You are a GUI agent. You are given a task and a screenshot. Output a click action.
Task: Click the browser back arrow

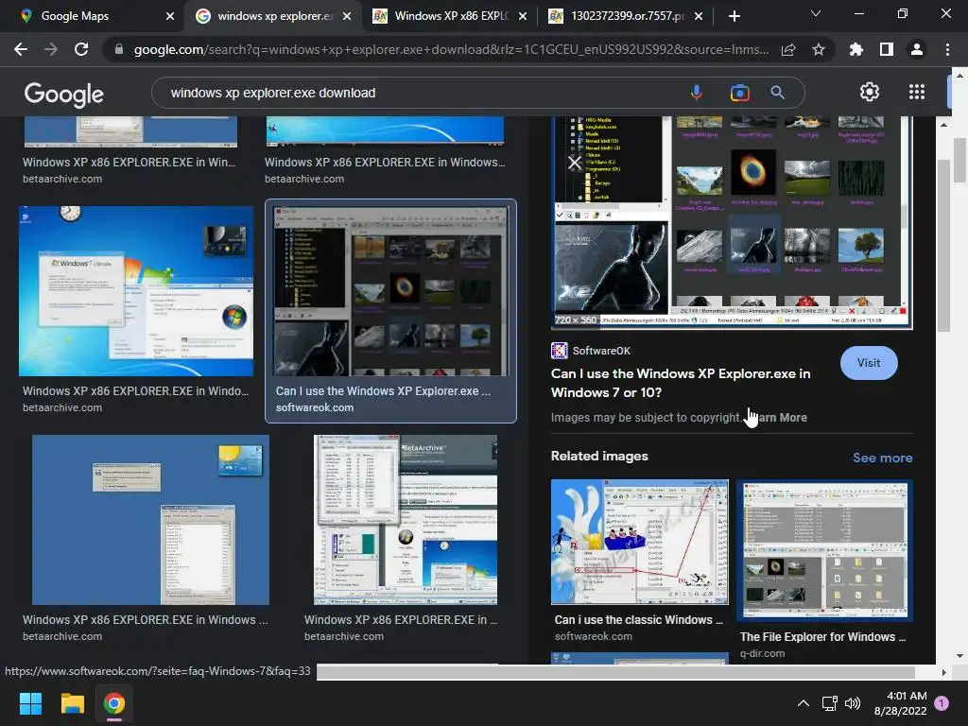21,49
